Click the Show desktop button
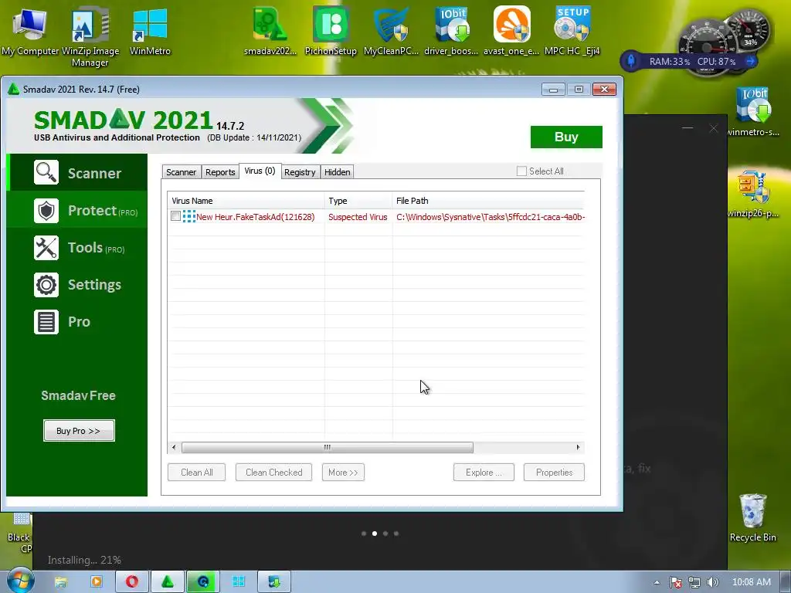Image resolution: width=791 pixels, height=593 pixels. point(786,582)
